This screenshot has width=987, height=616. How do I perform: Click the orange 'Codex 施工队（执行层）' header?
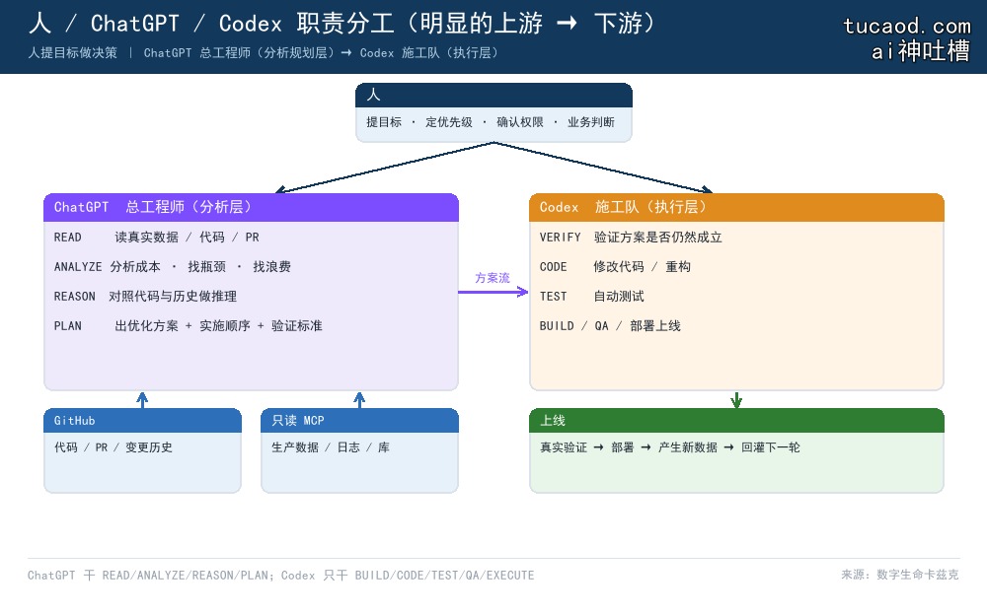pyautogui.click(x=736, y=207)
